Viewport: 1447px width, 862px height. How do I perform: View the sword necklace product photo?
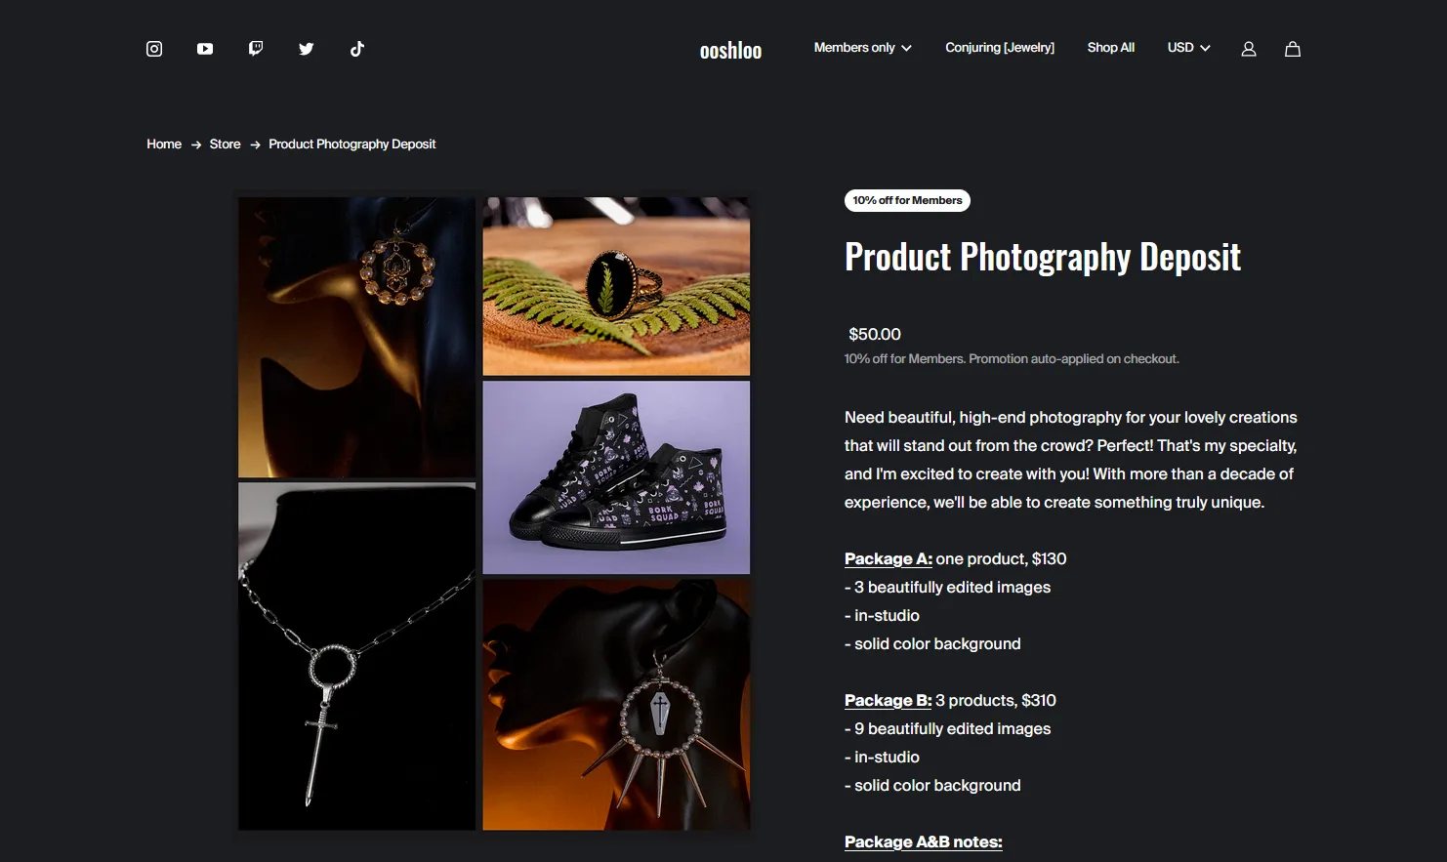[356, 656]
